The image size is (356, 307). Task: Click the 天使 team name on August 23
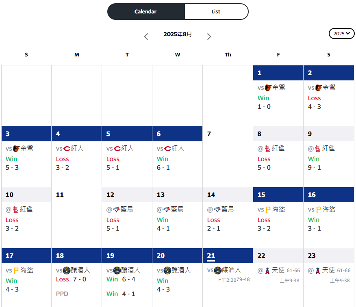pos(328,270)
